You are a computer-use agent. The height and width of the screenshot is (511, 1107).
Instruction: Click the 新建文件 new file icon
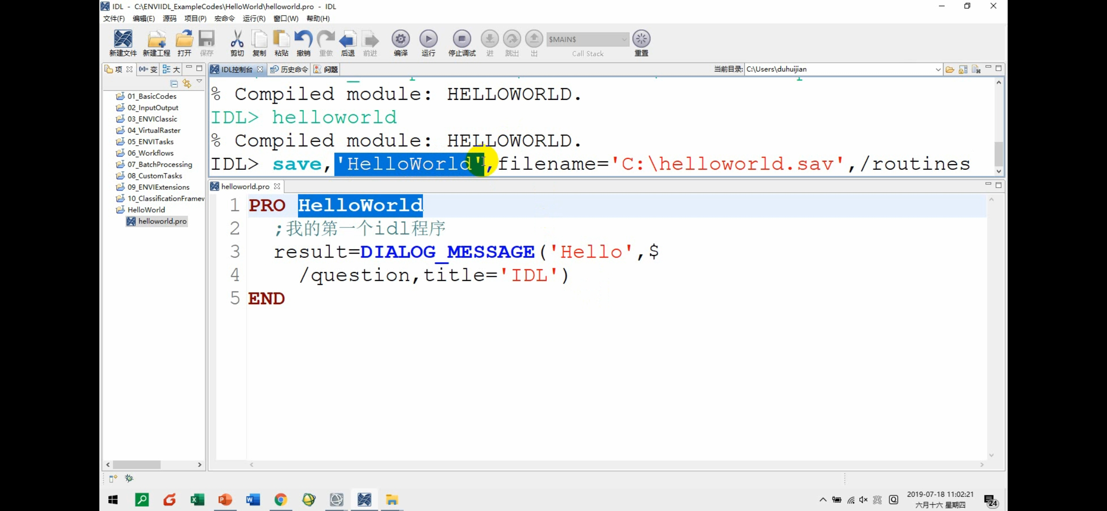[123, 39]
